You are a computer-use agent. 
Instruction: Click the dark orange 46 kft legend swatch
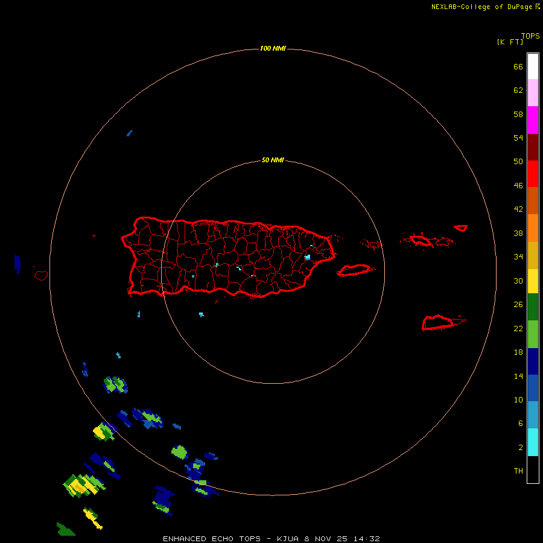(533, 200)
